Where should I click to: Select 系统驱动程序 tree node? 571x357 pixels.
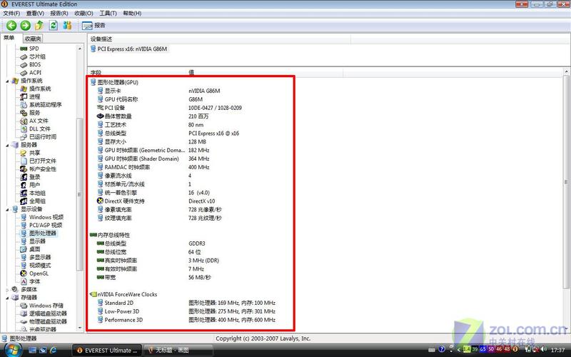tap(45, 104)
